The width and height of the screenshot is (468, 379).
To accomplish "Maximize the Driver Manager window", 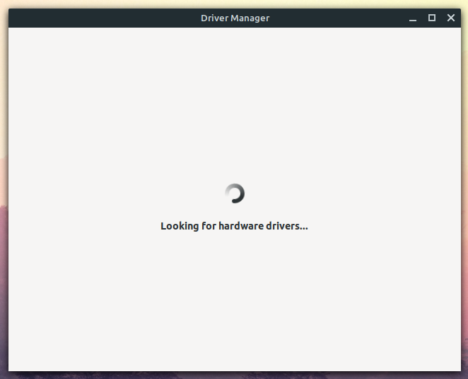I will pos(431,18).
